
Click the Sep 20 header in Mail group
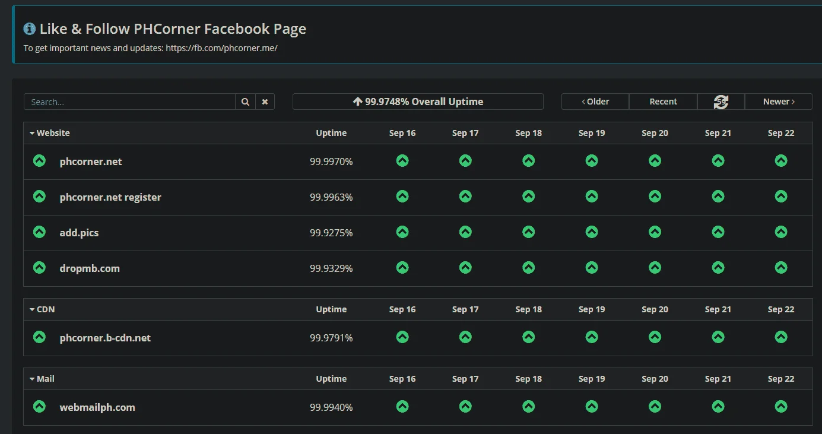655,379
